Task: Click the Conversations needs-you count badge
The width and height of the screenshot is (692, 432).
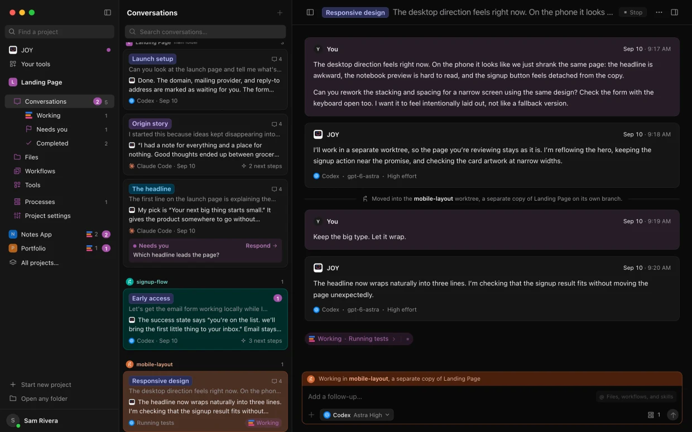Action: (x=98, y=101)
